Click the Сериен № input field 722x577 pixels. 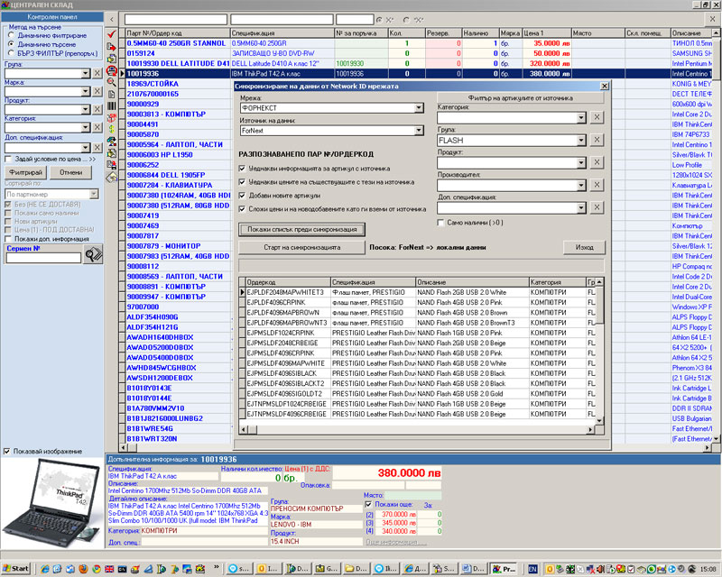click(43, 258)
